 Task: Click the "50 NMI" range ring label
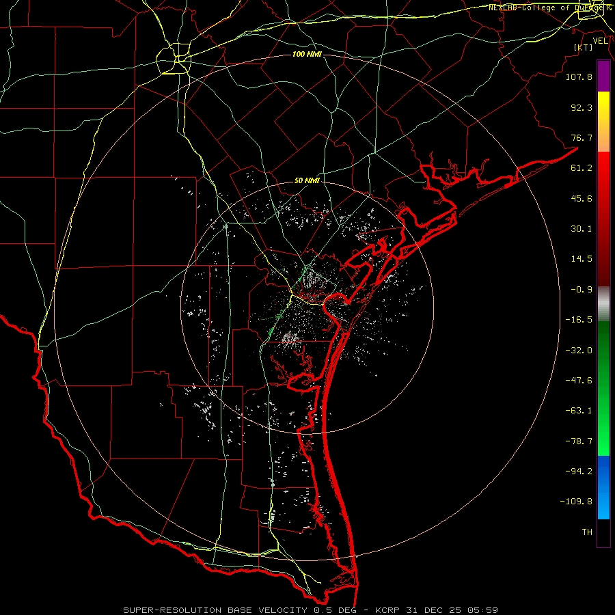point(307,180)
